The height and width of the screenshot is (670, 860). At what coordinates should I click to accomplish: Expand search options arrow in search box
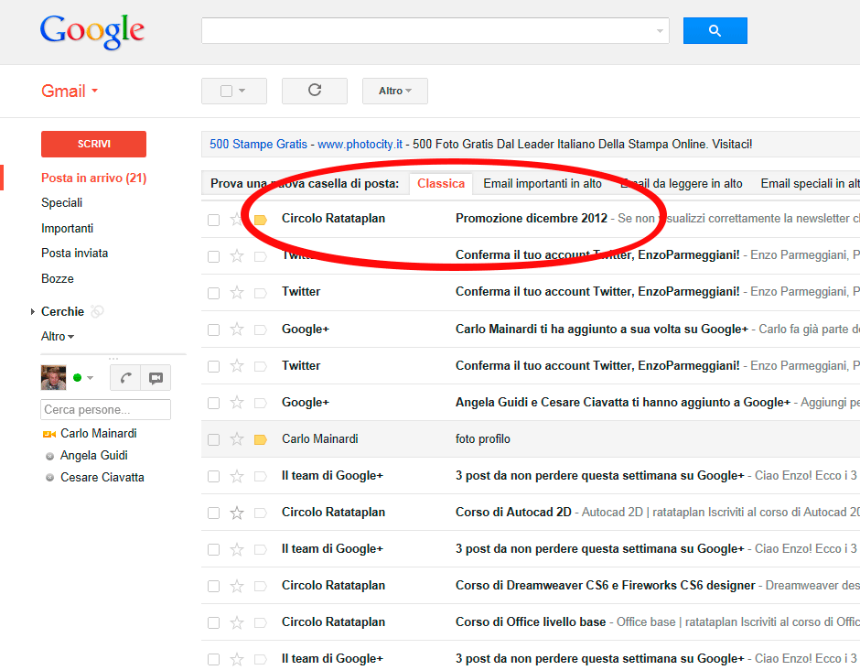coord(660,31)
